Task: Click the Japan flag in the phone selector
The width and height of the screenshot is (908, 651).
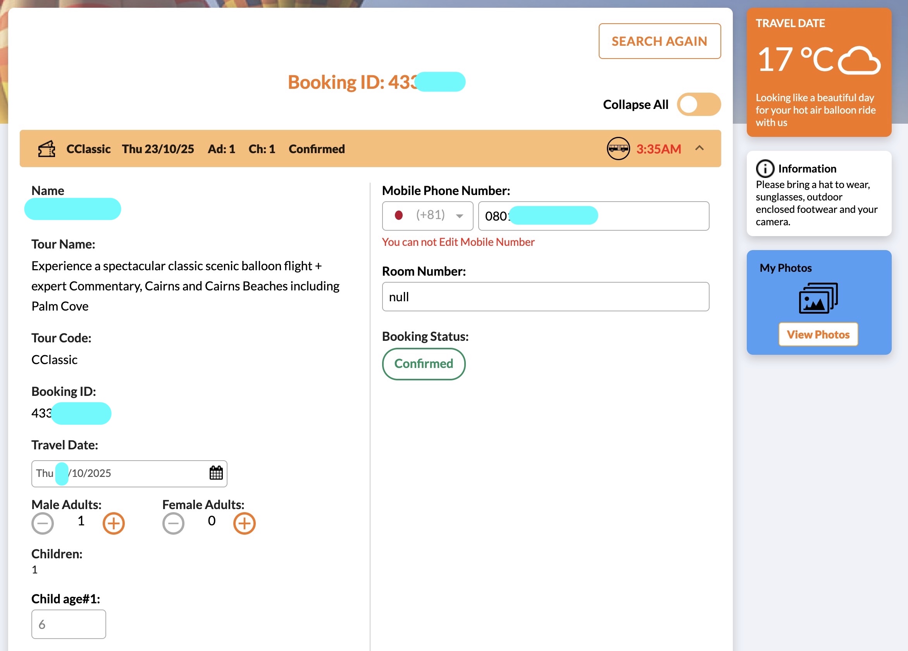Action: [x=398, y=216]
